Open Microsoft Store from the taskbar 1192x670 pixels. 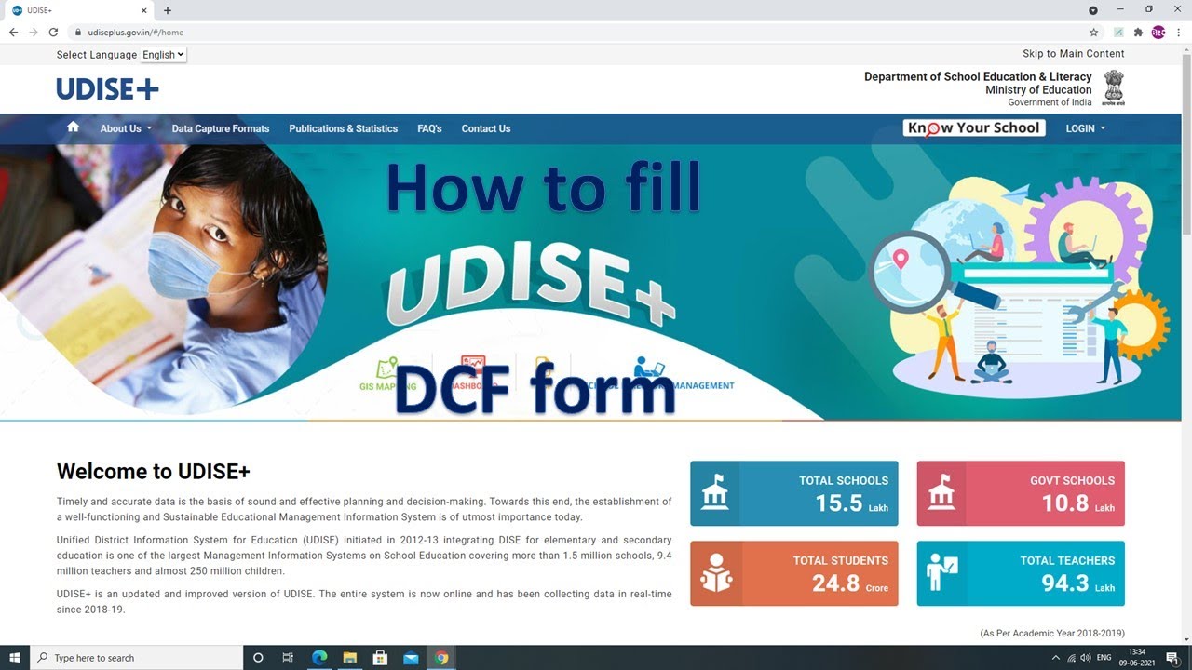pyautogui.click(x=380, y=658)
